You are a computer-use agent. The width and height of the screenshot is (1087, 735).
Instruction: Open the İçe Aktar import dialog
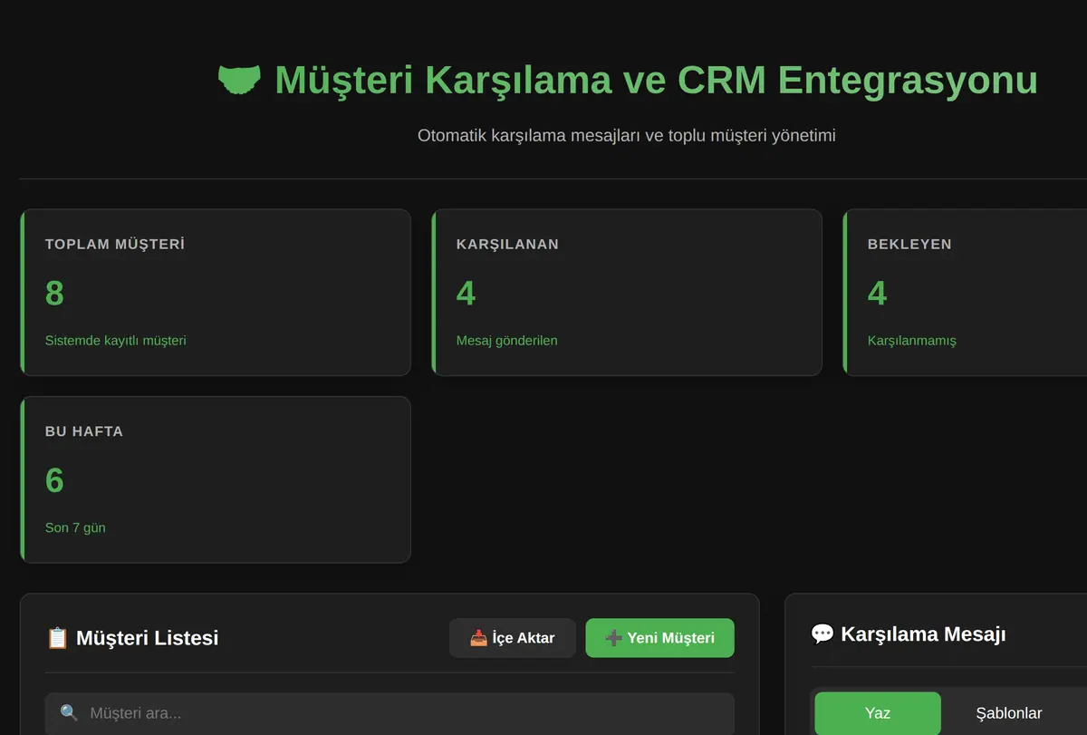513,638
